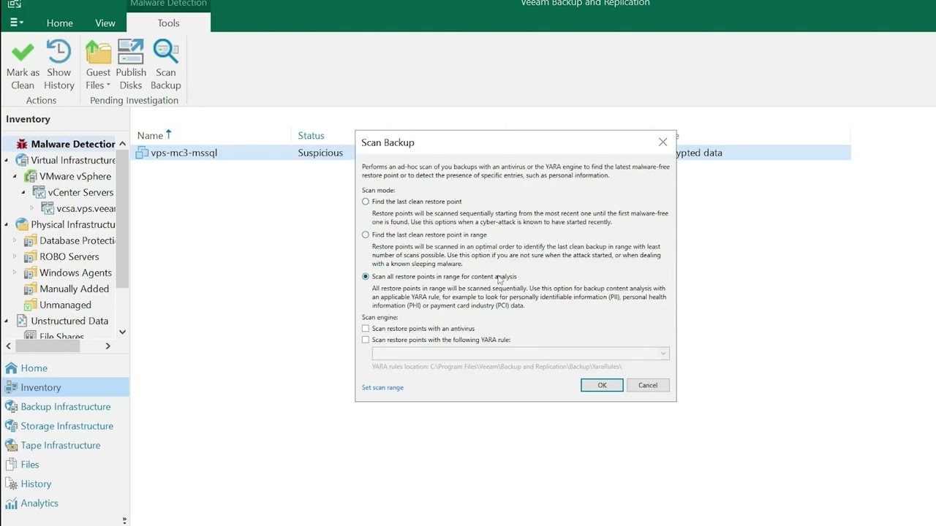The width and height of the screenshot is (936, 526).
Task: Click Manually Added group icon
Action: [30, 289]
